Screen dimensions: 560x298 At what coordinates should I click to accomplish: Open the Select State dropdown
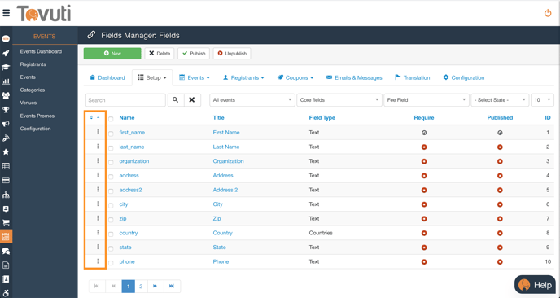pyautogui.click(x=500, y=100)
